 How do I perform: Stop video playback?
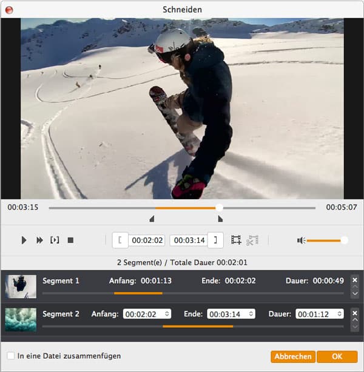tap(70, 241)
